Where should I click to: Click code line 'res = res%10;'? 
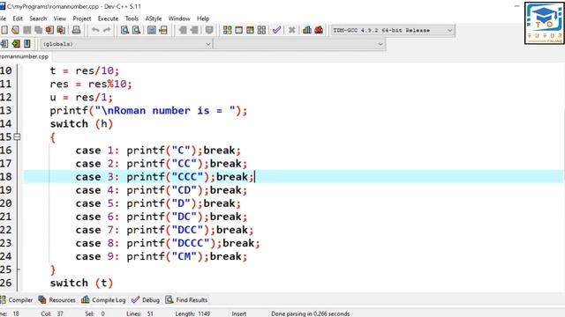pyautogui.click(x=91, y=85)
